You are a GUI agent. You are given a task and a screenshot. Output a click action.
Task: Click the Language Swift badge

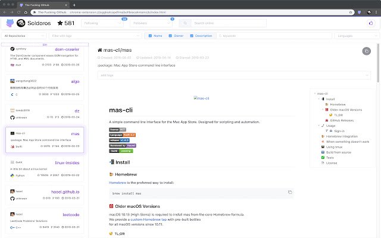(122, 135)
